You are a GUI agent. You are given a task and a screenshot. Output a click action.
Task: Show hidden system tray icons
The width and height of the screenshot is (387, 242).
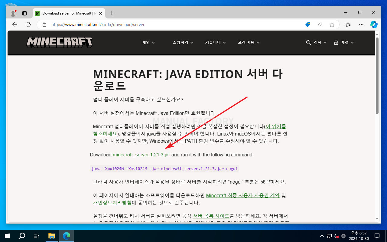click(x=322, y=236)
